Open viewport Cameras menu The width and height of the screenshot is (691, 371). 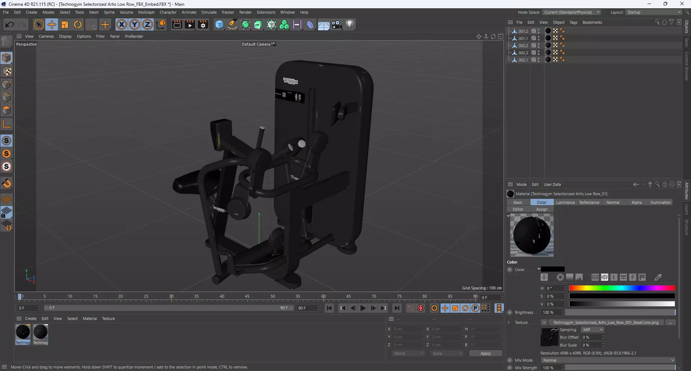46,36
